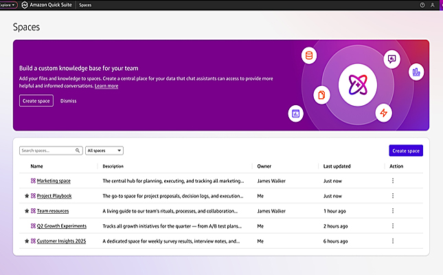Toggle the star on Team resources
The height and width of the screenshot is (275, 443).
[x=27, y=211]
